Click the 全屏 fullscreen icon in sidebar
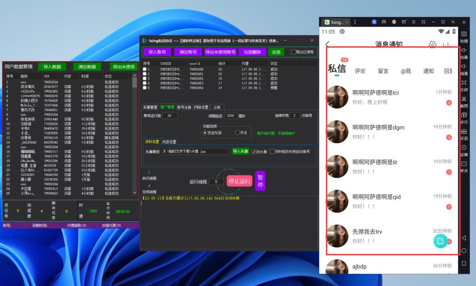 pos(463,82)
